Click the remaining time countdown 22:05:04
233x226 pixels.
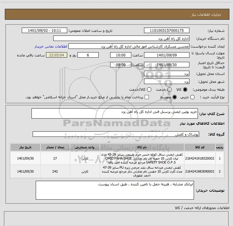57,55
